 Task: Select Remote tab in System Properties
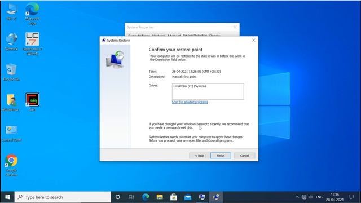pyautogui.click(x=214, y=36)
